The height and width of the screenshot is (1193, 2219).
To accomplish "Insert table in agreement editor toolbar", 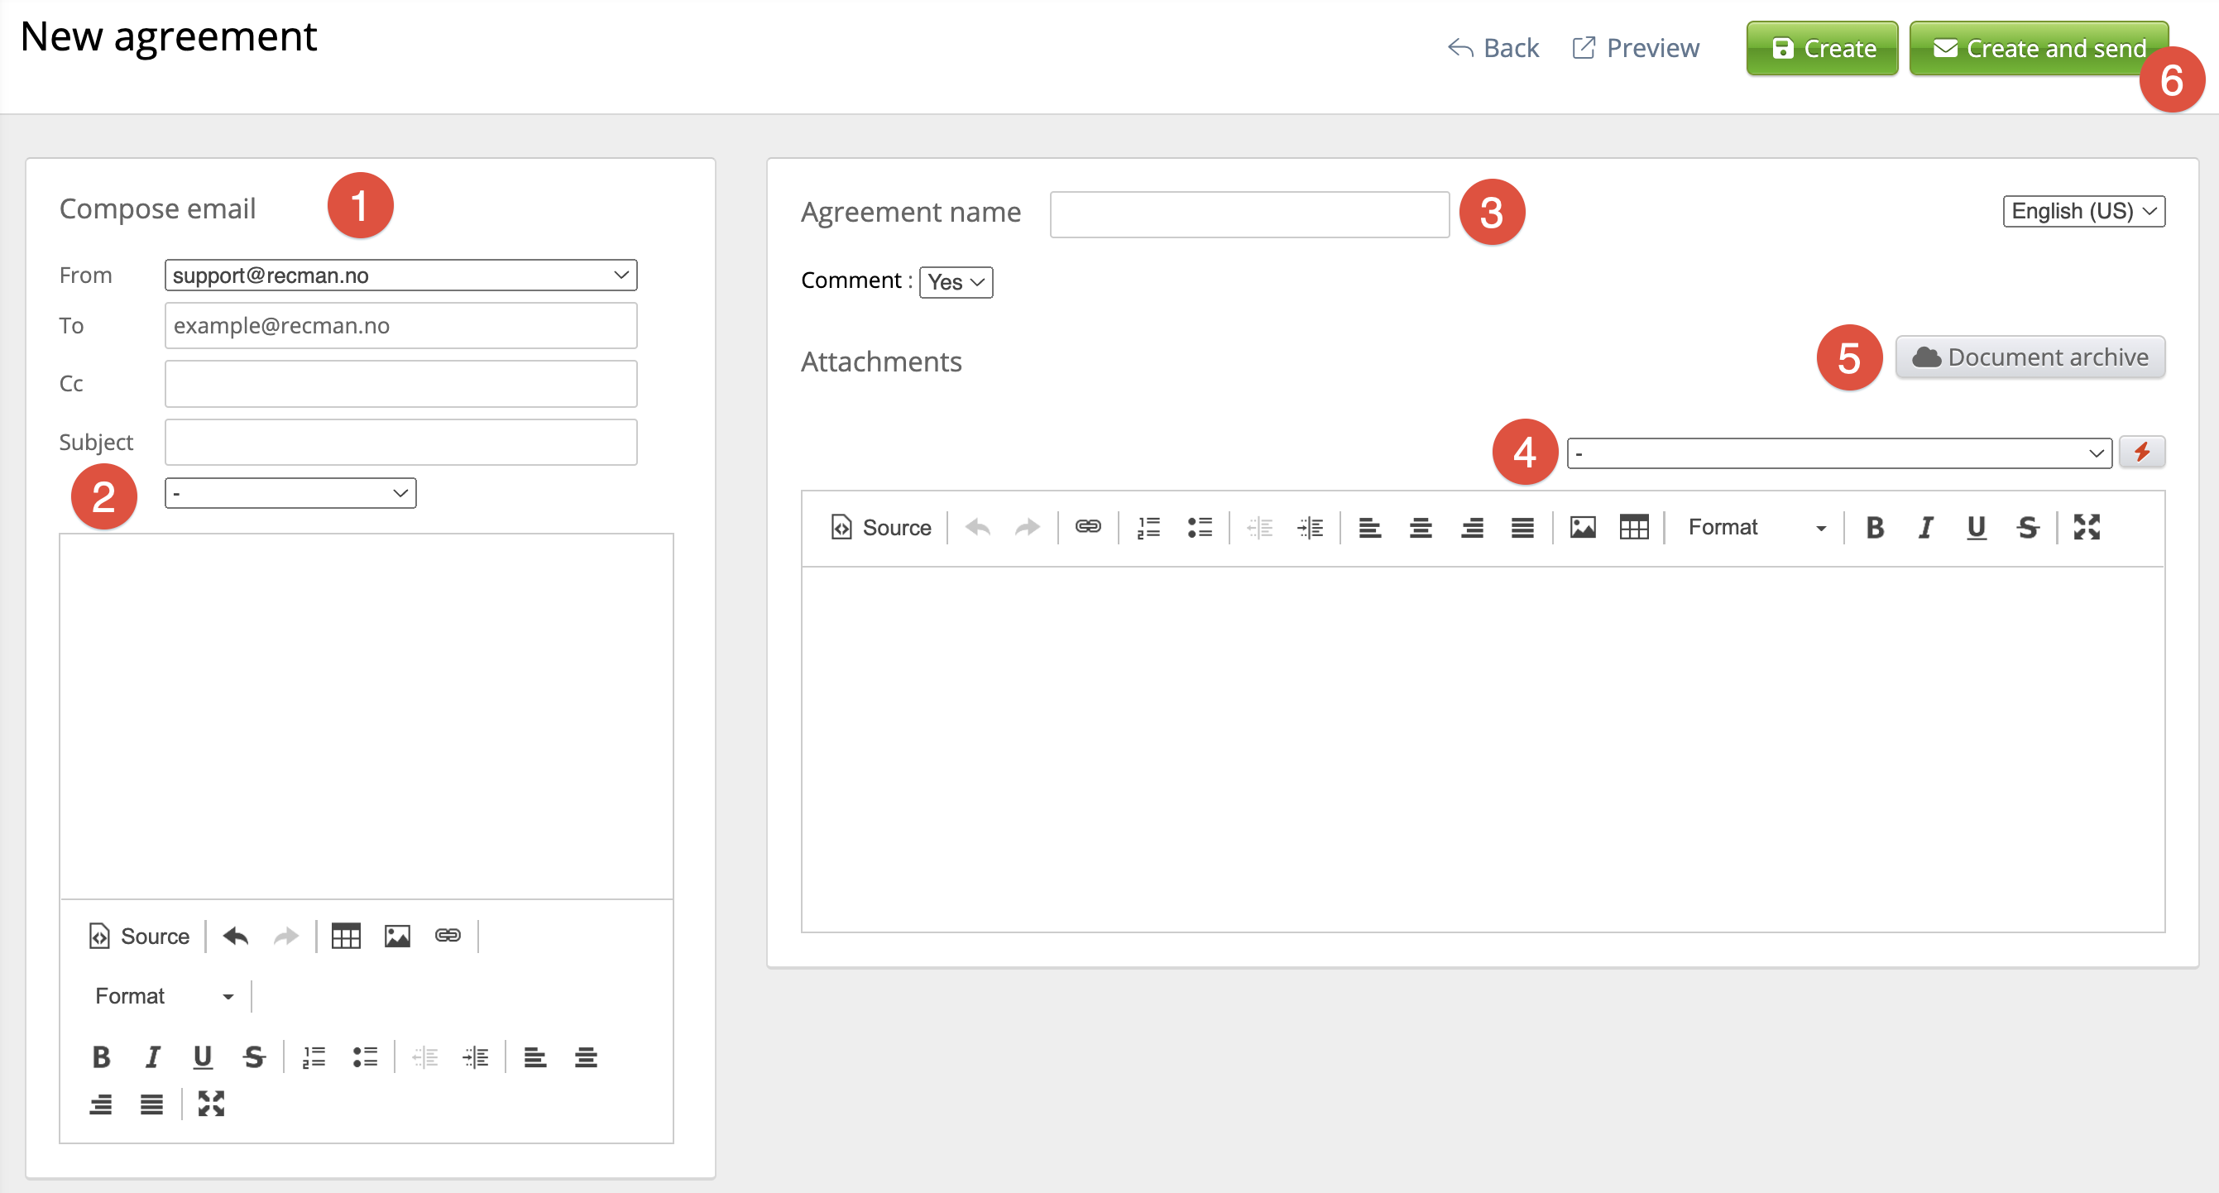I will click(x=1633, y=527).
